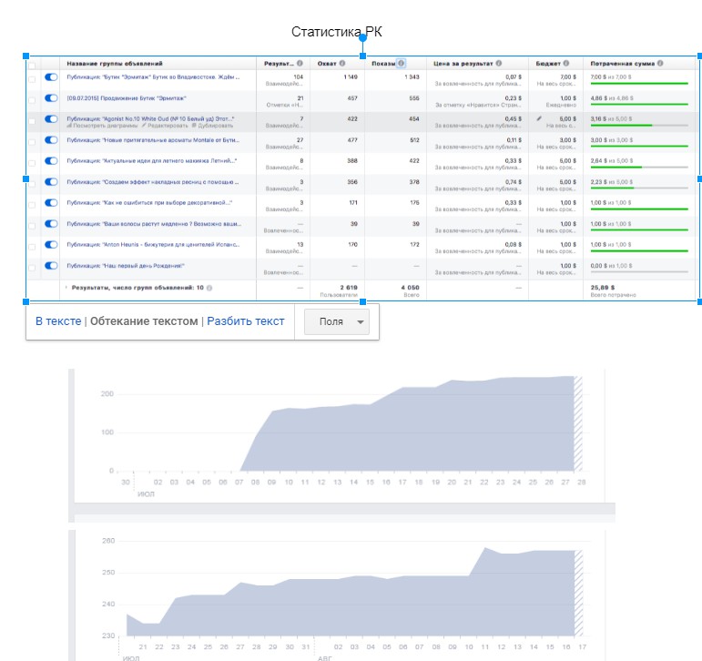This screenshot has width=702, height=661.
Task: Click the spend progress bar for 3,16 $ из 5,00 $
Action: tap(639, 126)
